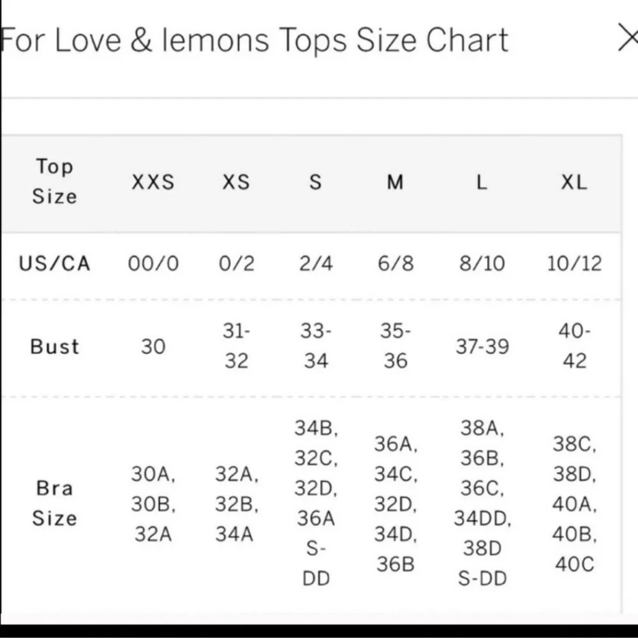Select the 37-39 bust measurement cell
The image size is (638, 638).
(x=482, y=346)
